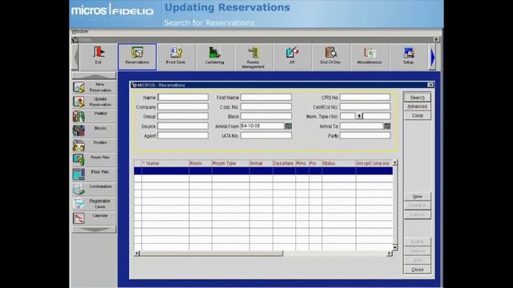Sort results by Name column header
The width and height of the screenshot is (513, 288).
point(165,163)
